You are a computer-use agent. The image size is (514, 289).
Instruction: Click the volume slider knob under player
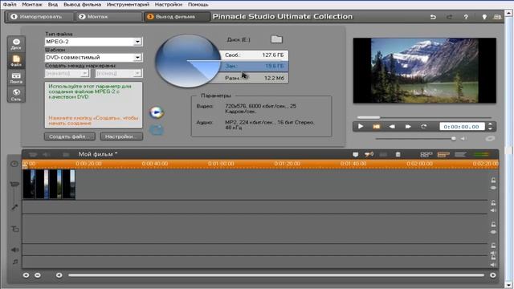[x=453, y=139]
